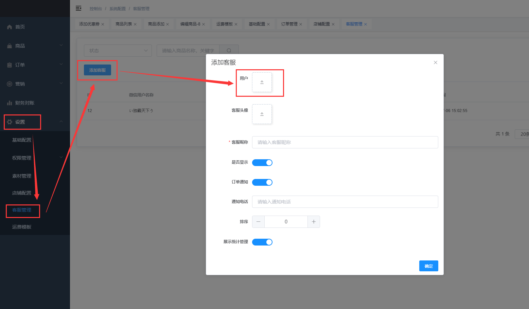This screenshot has width=529, height=309.
Task: Click the marketing icon beside 营销
Action: (x=10, y=84)
